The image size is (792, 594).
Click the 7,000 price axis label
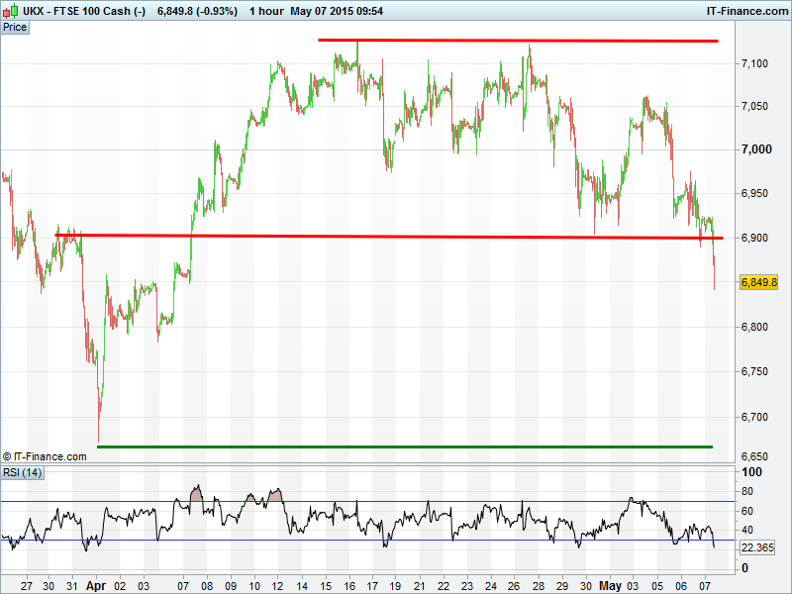[x=754, y=149]
